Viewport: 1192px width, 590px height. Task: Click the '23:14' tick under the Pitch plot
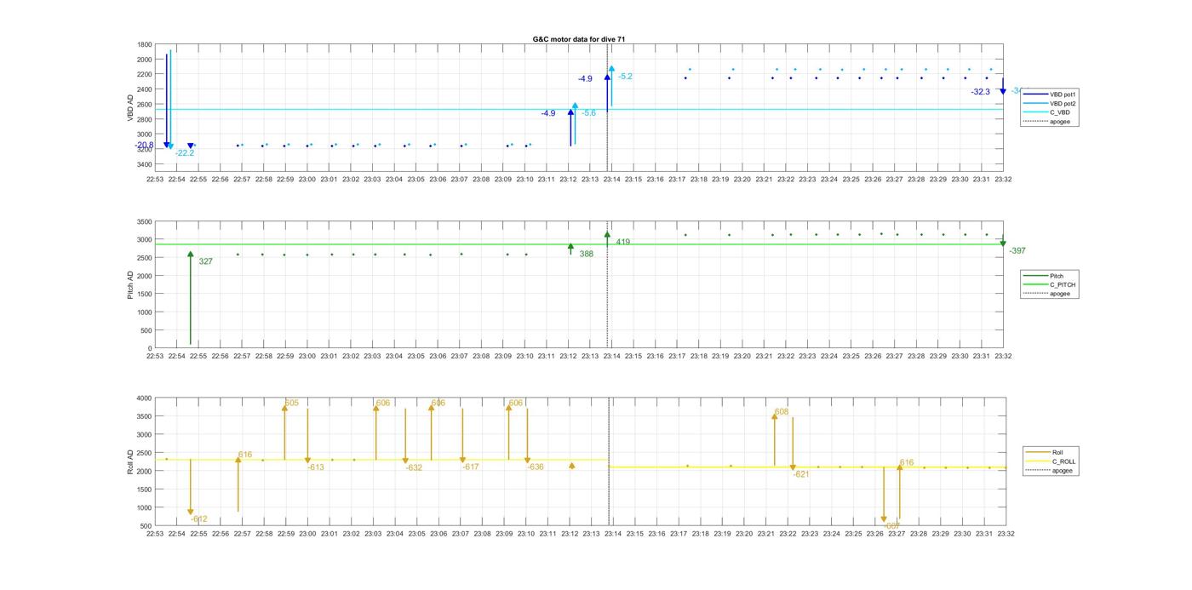[611, 357]
